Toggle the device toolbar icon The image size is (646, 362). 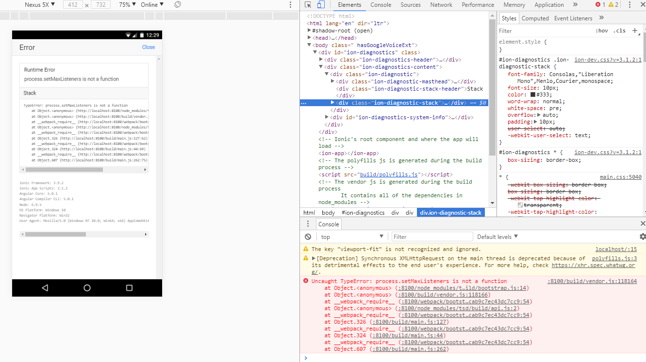[x=321, y=5]
